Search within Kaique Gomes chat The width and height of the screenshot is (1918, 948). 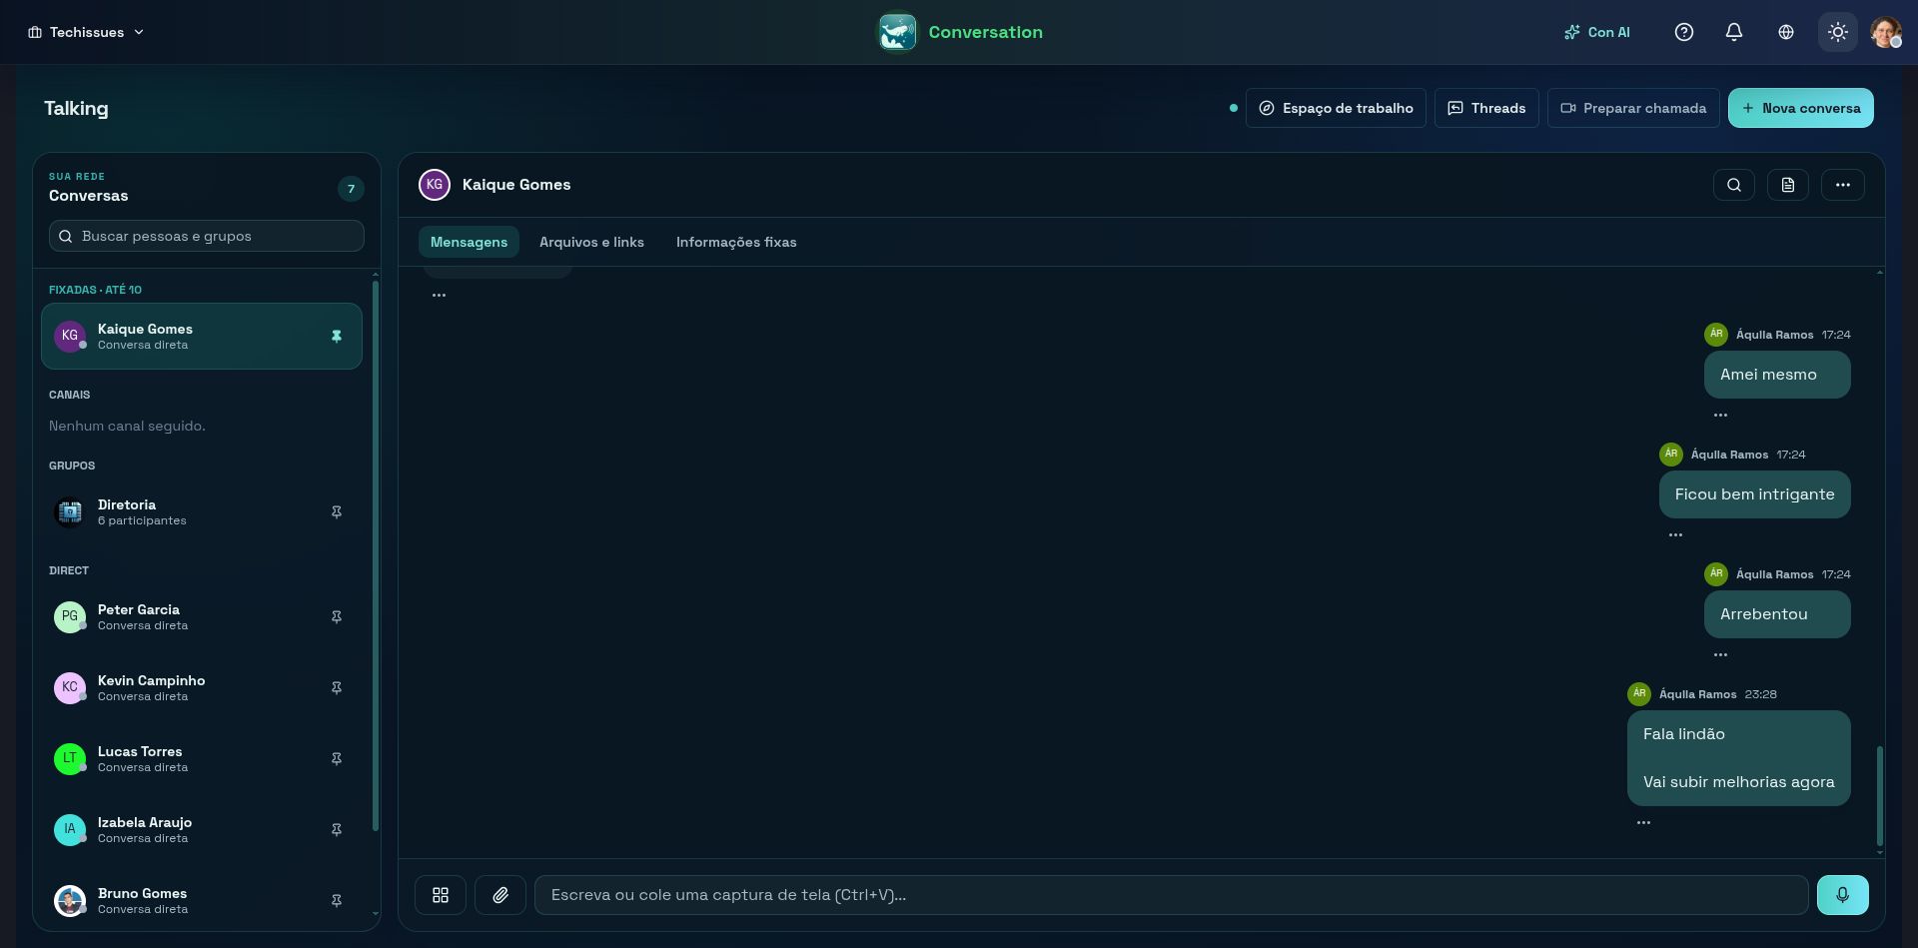[1734, 185]
